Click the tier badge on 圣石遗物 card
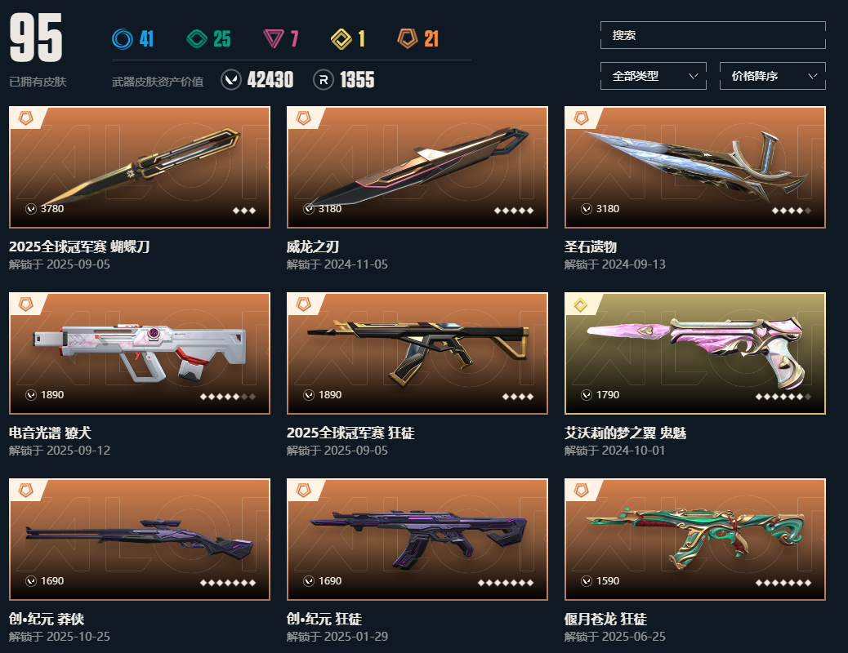 coord(582,118)
